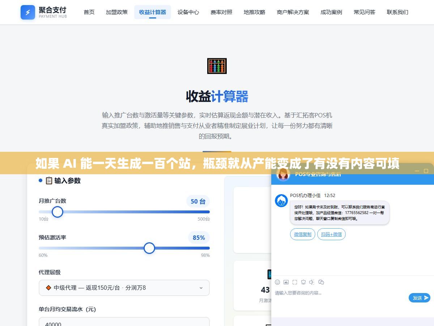Maximize the POS chat widget

click(426, 171)
